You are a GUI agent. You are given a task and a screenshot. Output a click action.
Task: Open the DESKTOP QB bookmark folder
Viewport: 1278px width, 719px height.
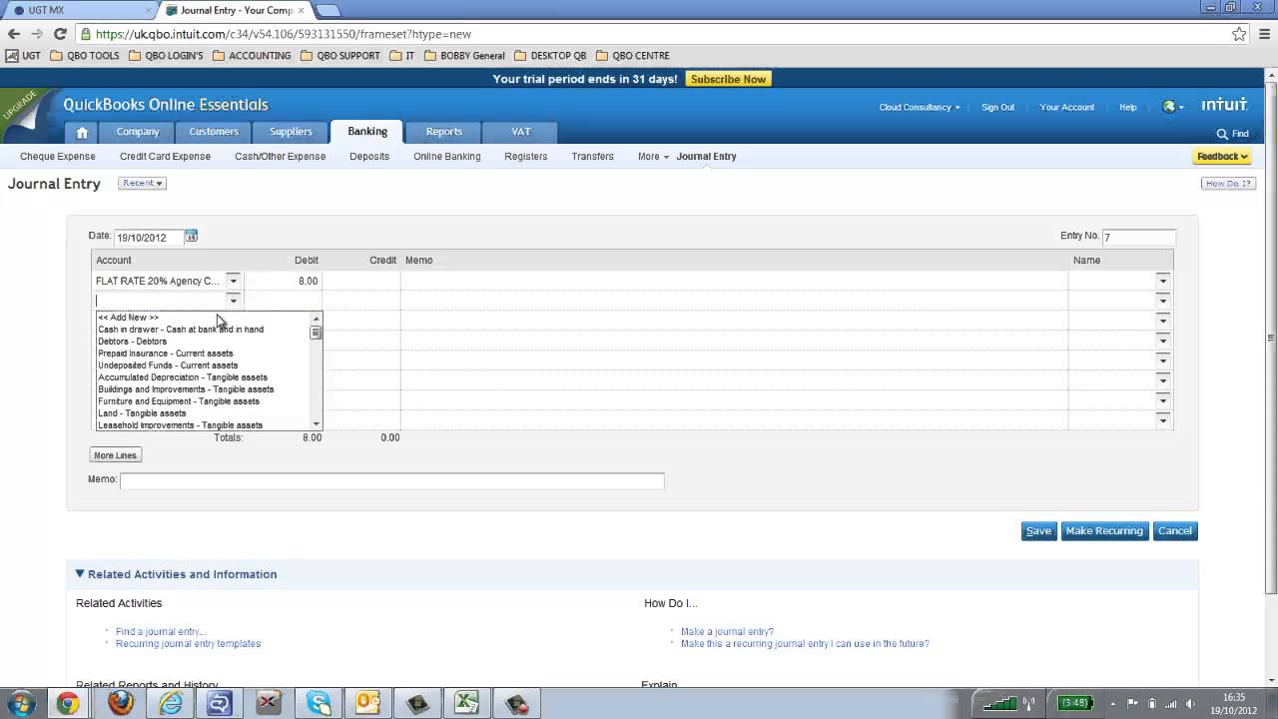click(550, 56)
